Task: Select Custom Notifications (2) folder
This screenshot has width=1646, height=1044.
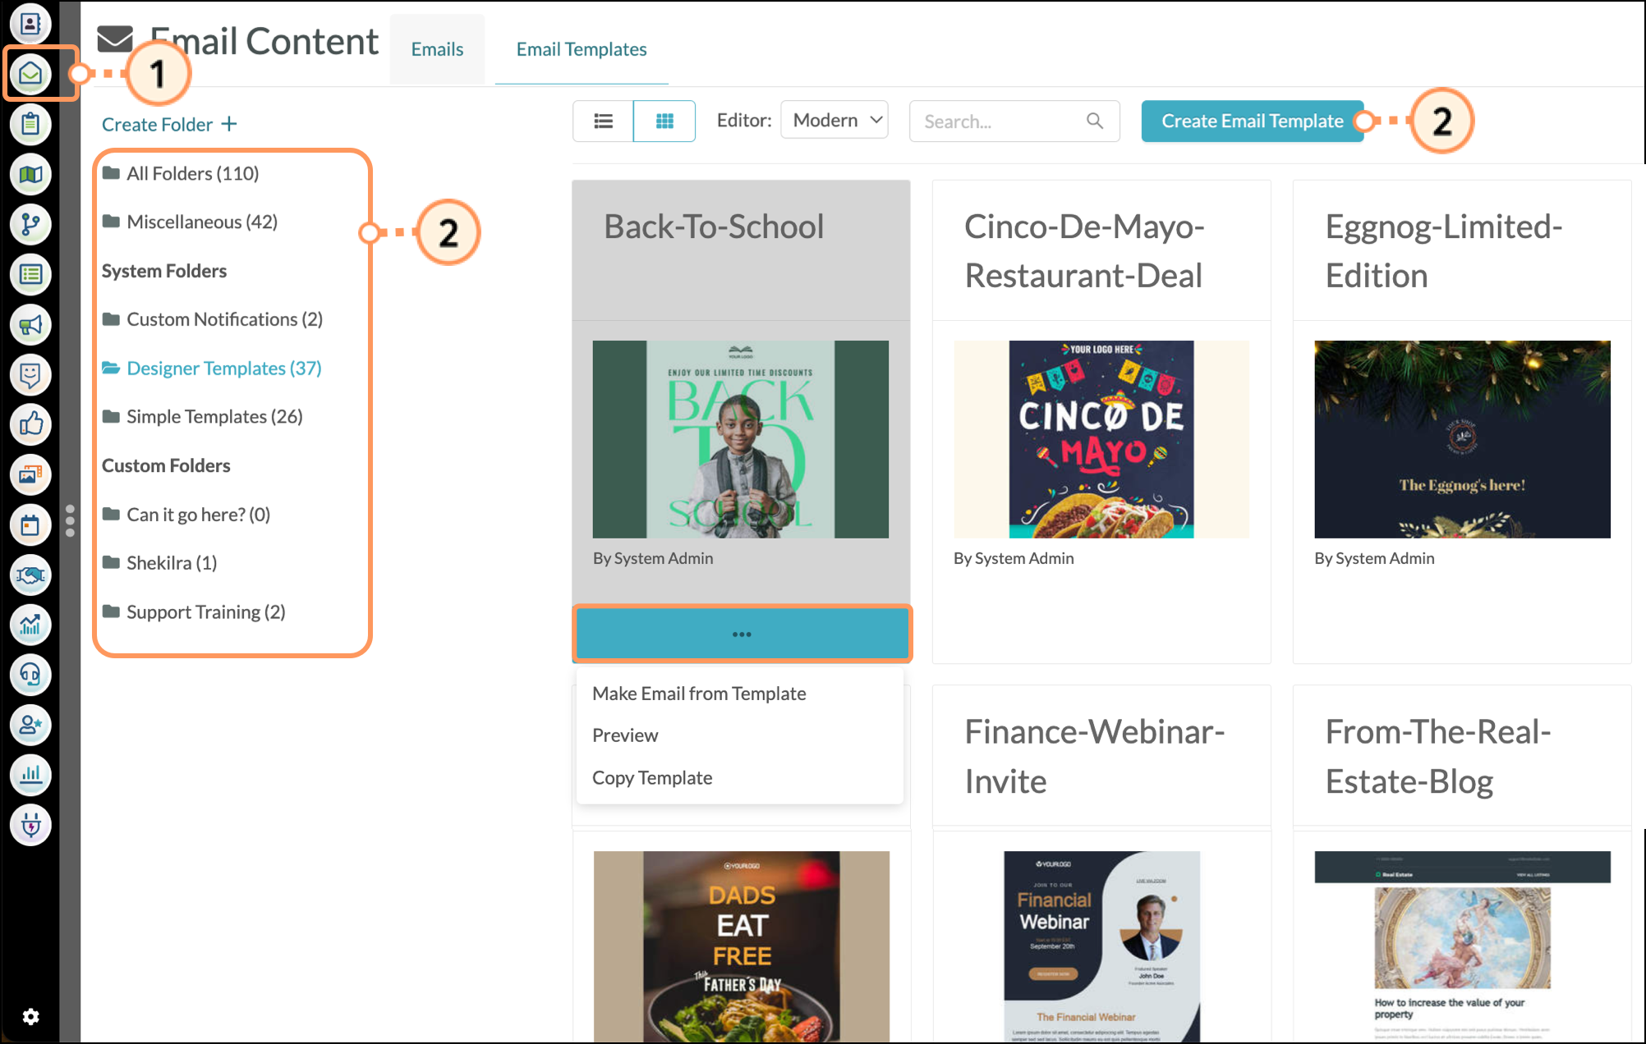Action: 213,319
